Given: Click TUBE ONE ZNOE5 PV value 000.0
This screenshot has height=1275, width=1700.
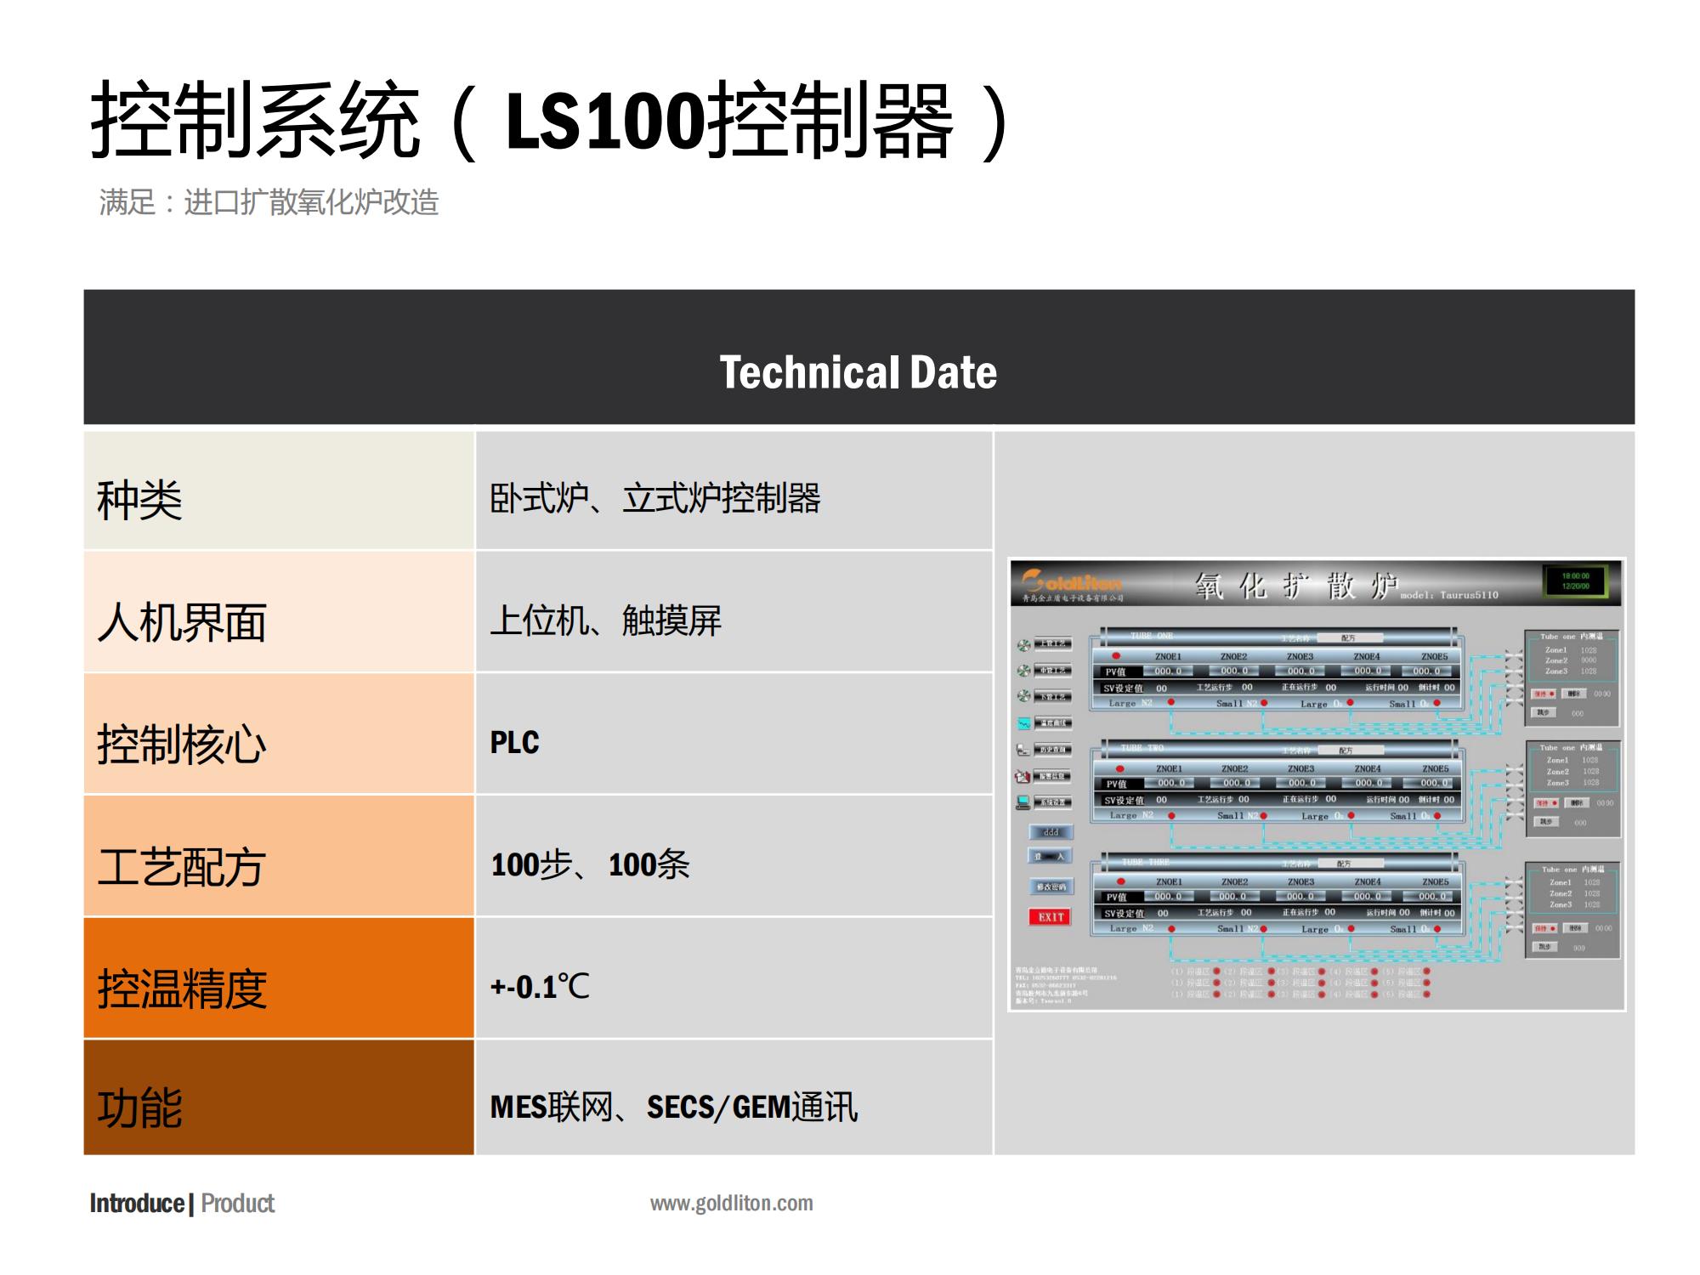Looking at the screenshot, I should (1427, 671).
